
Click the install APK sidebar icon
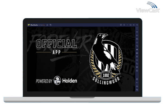[x=137, y=50]
